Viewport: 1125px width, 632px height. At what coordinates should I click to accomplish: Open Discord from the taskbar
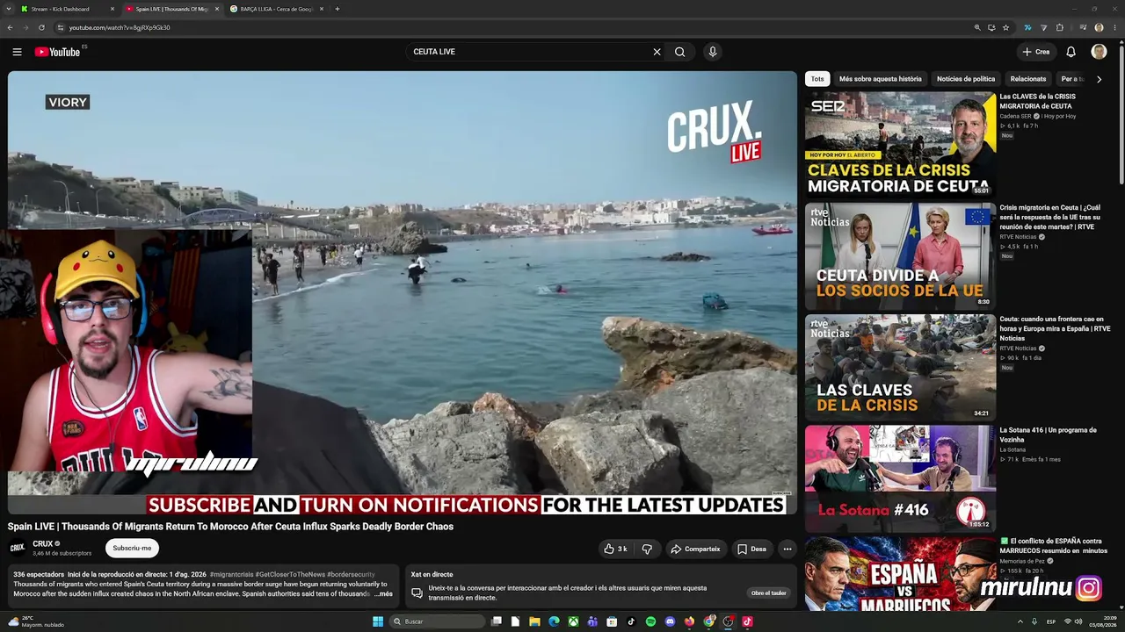671,621
